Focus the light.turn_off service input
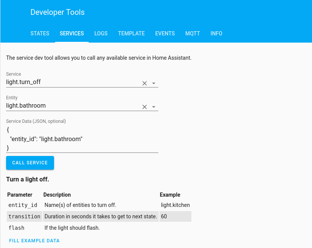 coord(73,82)
